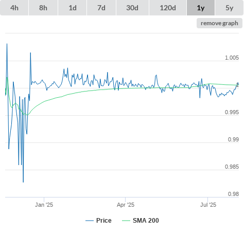Switch to the 4h time range
Image resolution: width=244 pixels, height=234 pixels.
coord(14,8)
